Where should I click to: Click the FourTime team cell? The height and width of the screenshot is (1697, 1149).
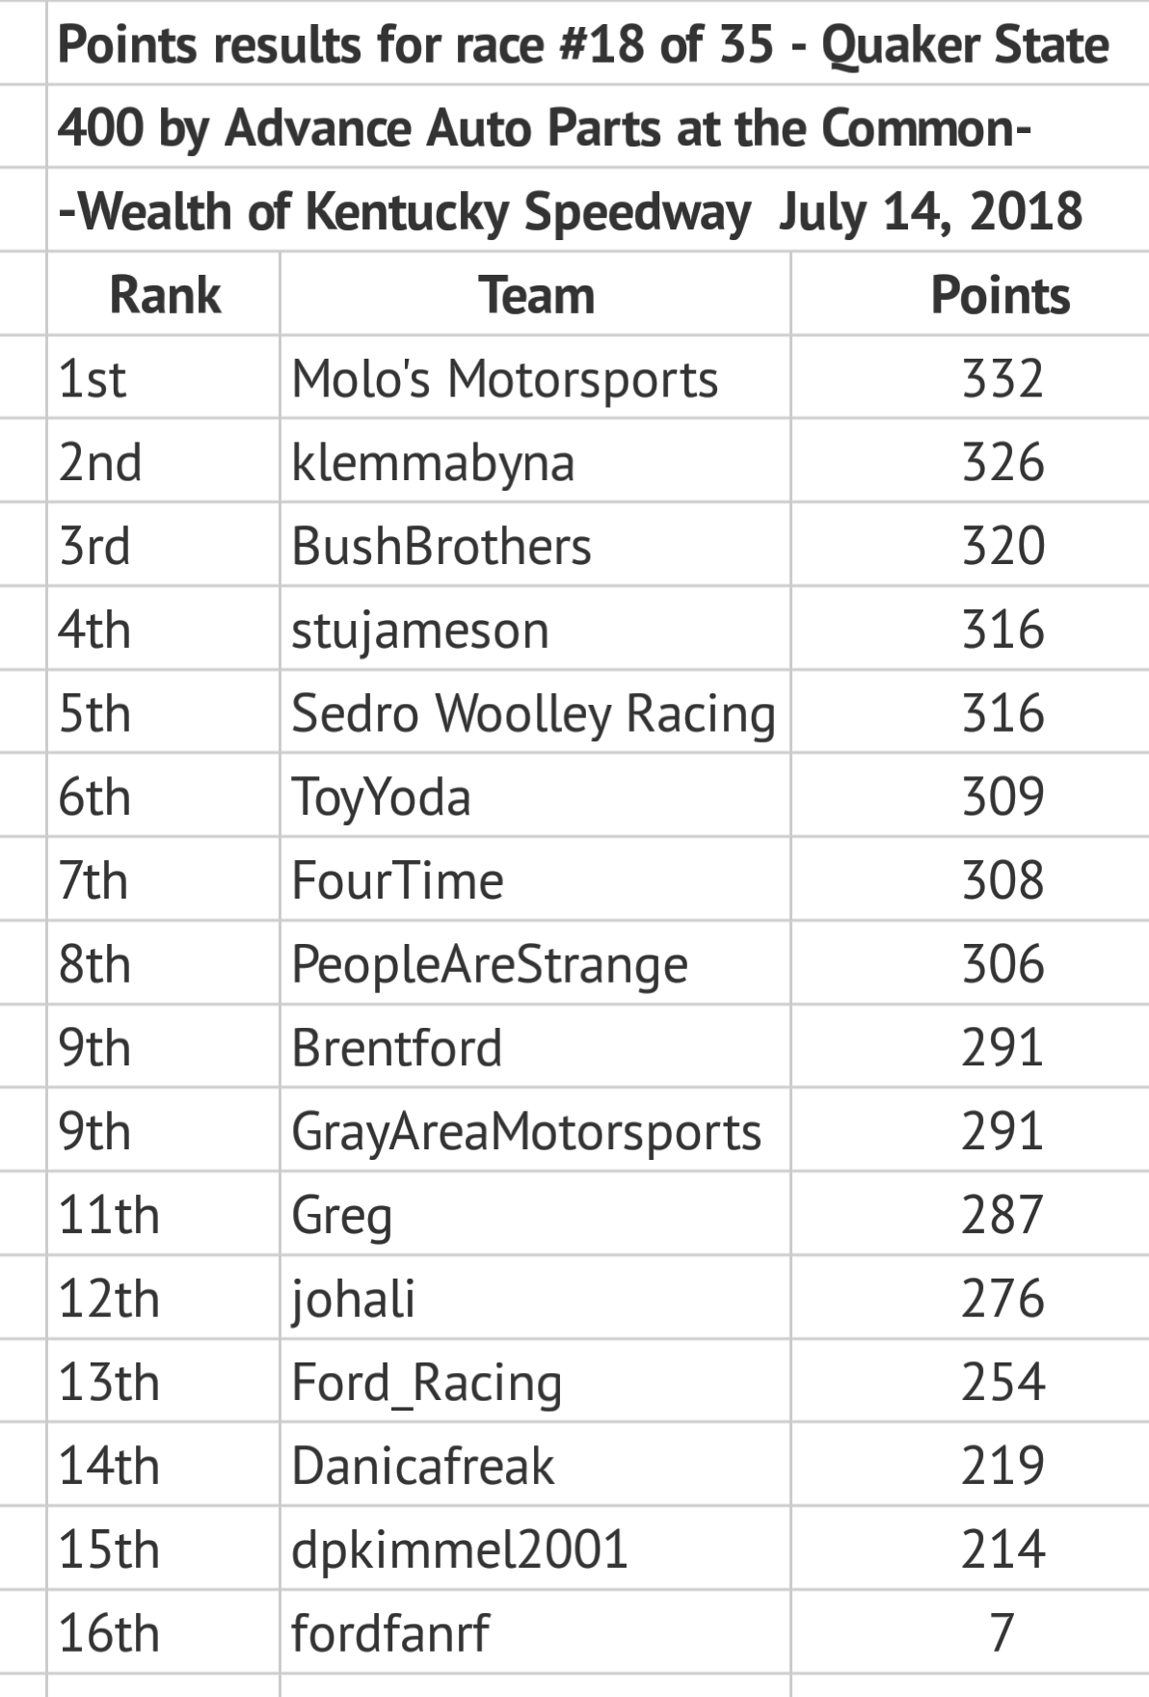click(397, 881)
